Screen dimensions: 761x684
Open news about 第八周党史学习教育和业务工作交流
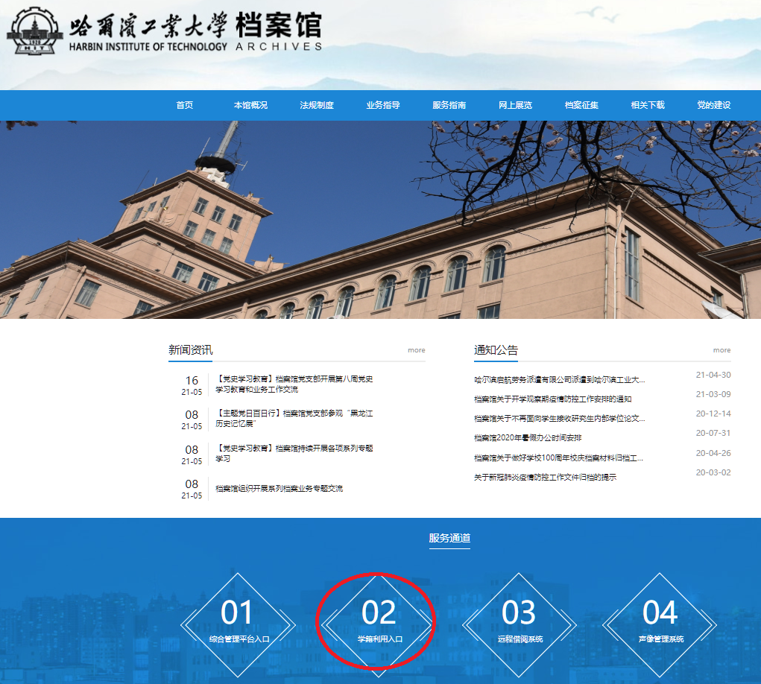pos(294,384)
